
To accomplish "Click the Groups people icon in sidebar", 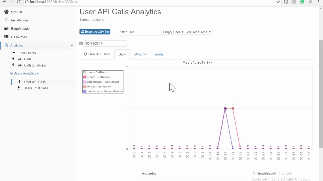I will (x=6, y=12).
